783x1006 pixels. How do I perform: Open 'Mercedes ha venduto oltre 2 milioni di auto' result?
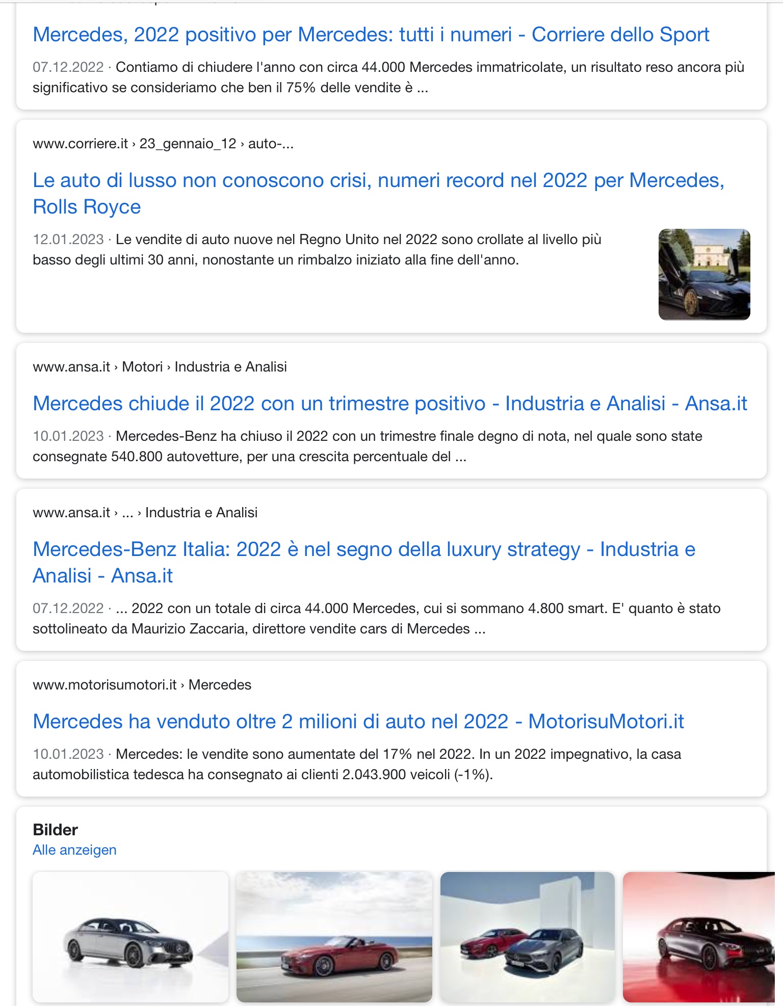click(358, 722)
